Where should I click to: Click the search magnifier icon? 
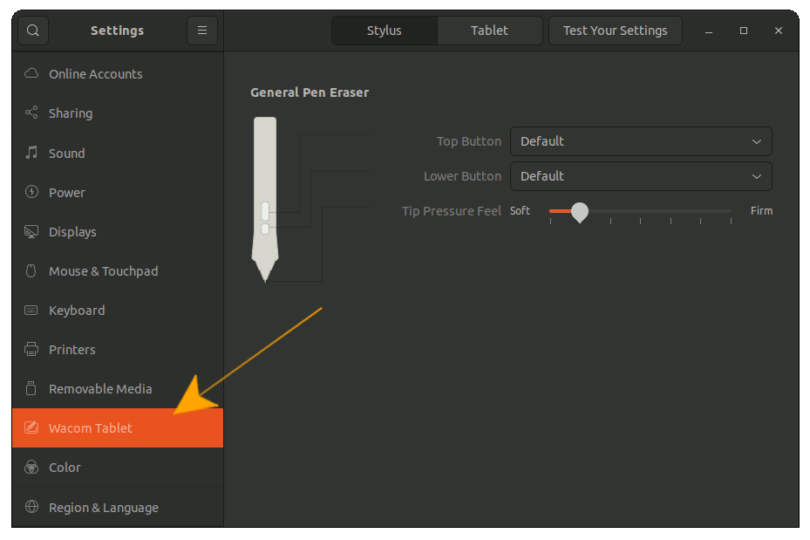click(32, 31)
